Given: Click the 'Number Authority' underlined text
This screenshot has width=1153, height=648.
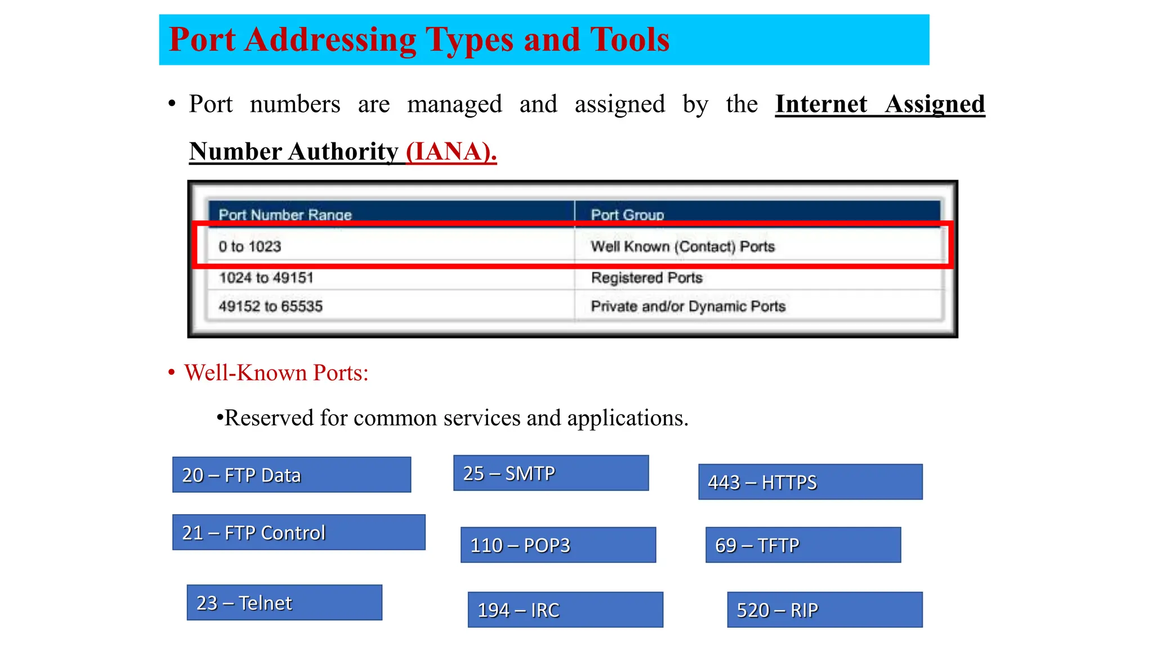Looking at the screenshot, I should tap(294, 151).
